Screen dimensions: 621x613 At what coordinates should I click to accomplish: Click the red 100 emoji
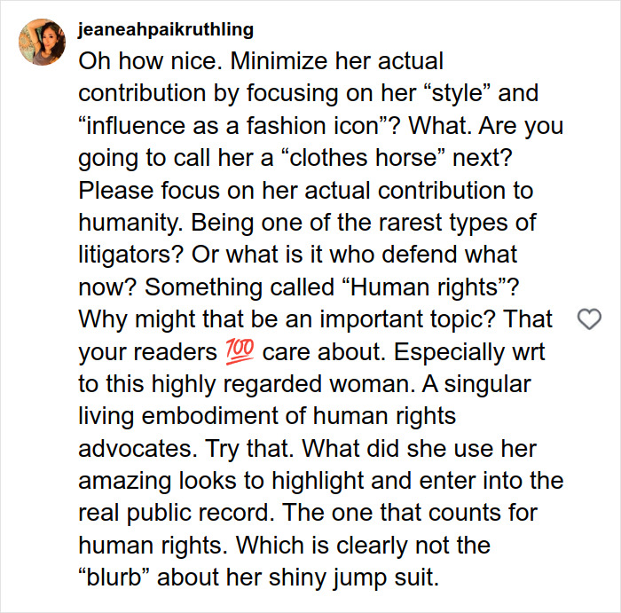pos(234,352)
